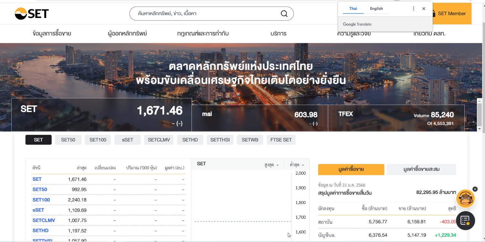Open Google Translate three-dot options menu
The image size is (485, 242).
(x=413, y=9)
